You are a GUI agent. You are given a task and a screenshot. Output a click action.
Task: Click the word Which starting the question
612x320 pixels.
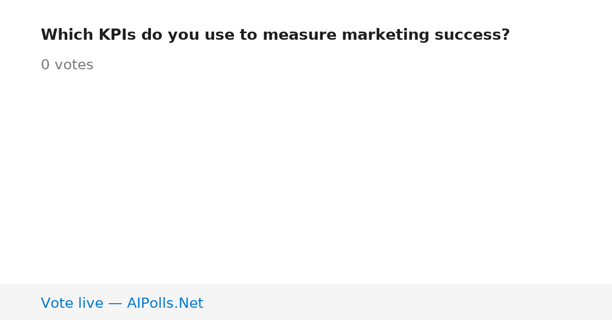click(67, 35)
